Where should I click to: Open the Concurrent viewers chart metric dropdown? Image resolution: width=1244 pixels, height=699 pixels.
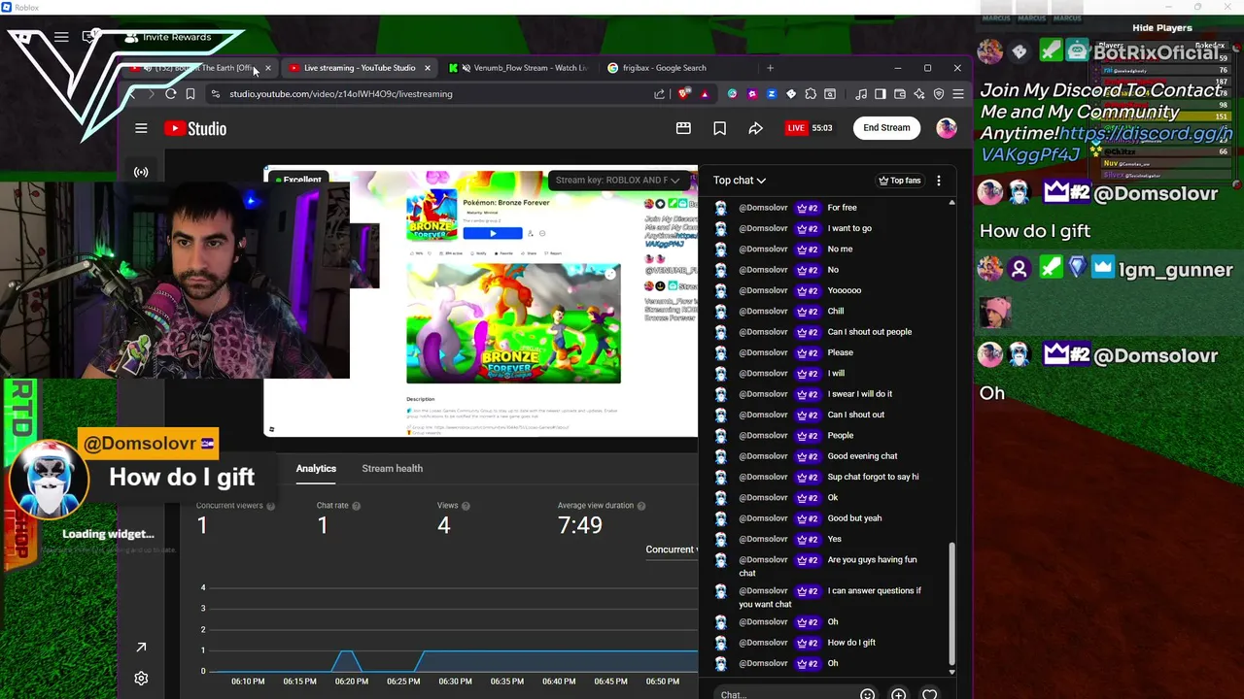(672, 549)
